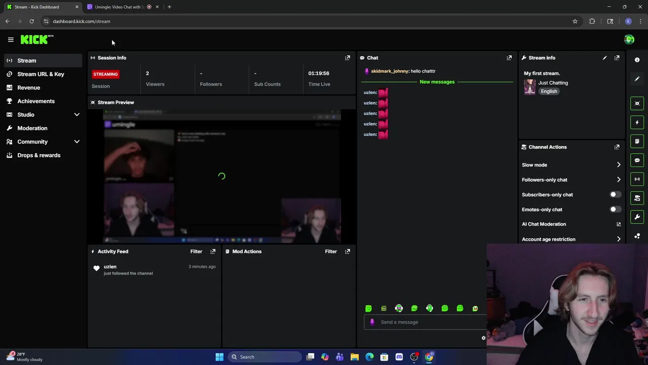Insert the headphones sunglasses emote
The image size is (648, 365).
click(399, 308)
